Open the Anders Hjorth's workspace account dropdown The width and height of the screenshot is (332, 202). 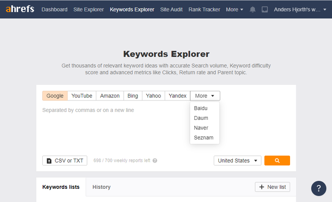(x=300, y=10)
